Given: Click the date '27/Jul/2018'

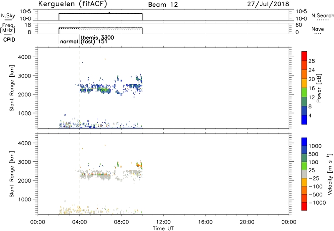Looking at the screenshot, I should pyautogui.click(x=268, y=4).
